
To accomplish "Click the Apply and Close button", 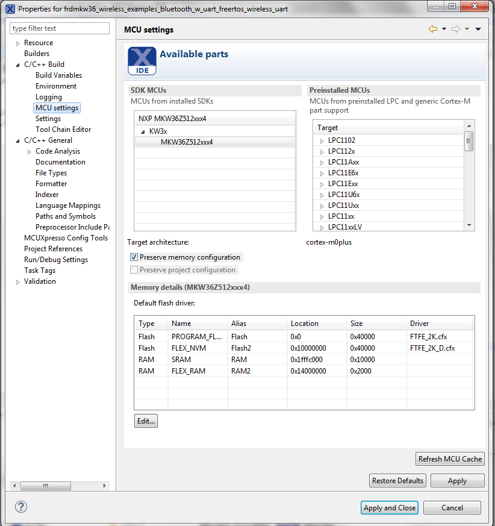I will [x=389, y=507].
